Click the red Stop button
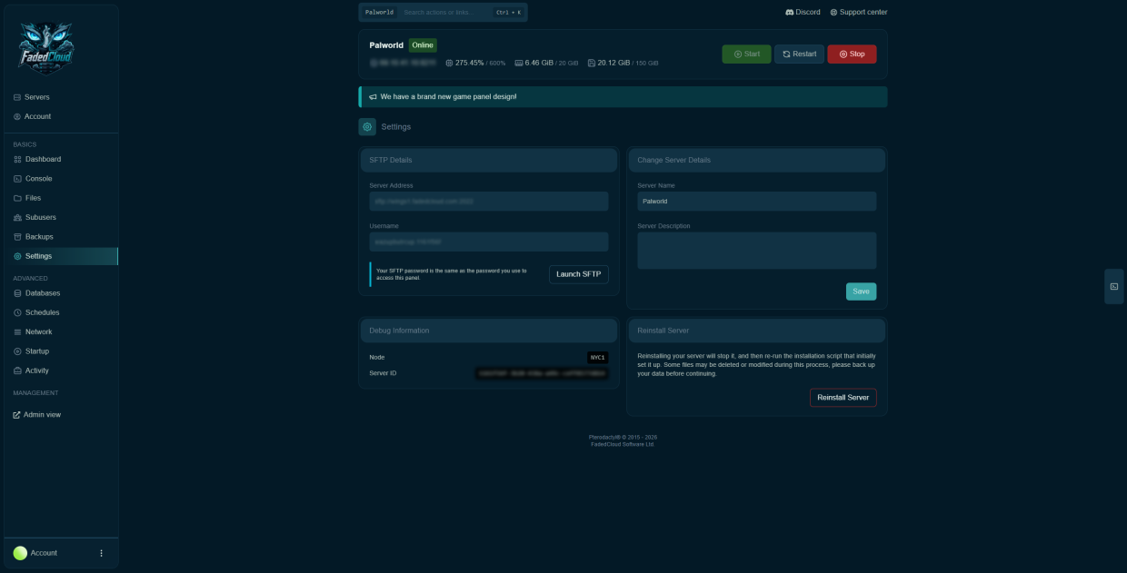Viewport: 1127px width, 573px height. pos(852,54)
